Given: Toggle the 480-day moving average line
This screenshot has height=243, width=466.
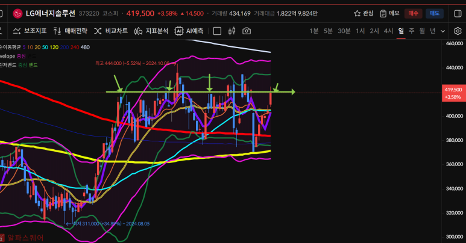Looking at the screenshot, I should (x=85, y=47).
